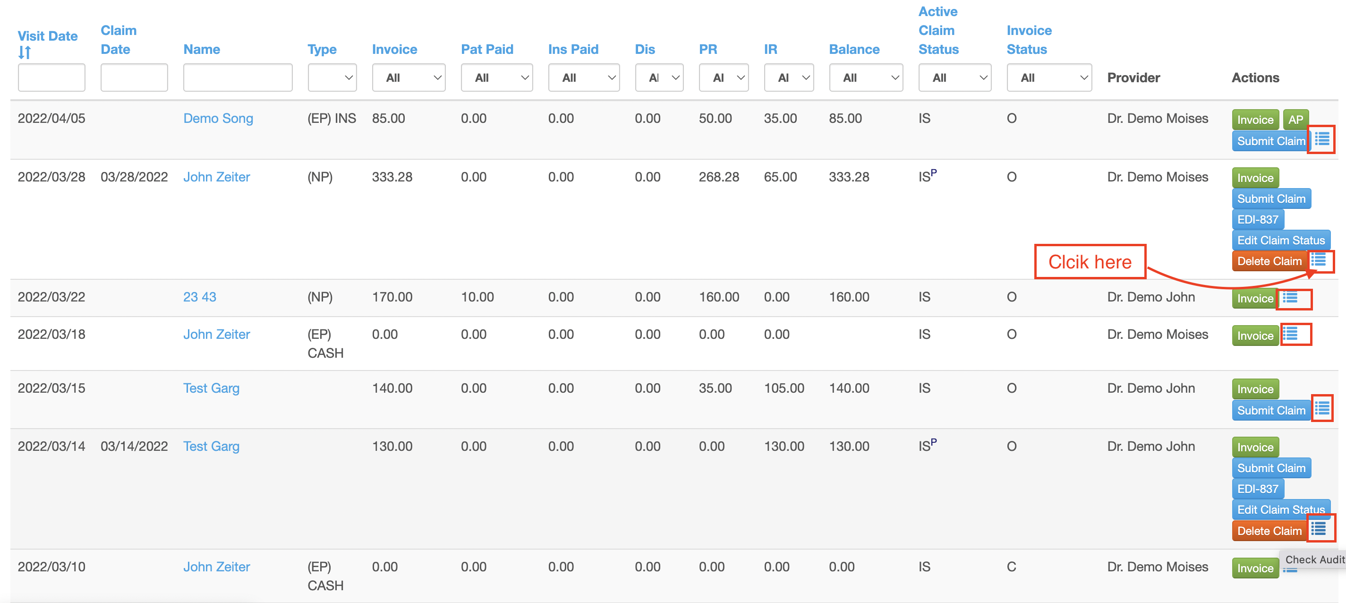Click AP button for Demo Song
The width and height of the screenshot is (1346, 603).
coord(1295,120)
